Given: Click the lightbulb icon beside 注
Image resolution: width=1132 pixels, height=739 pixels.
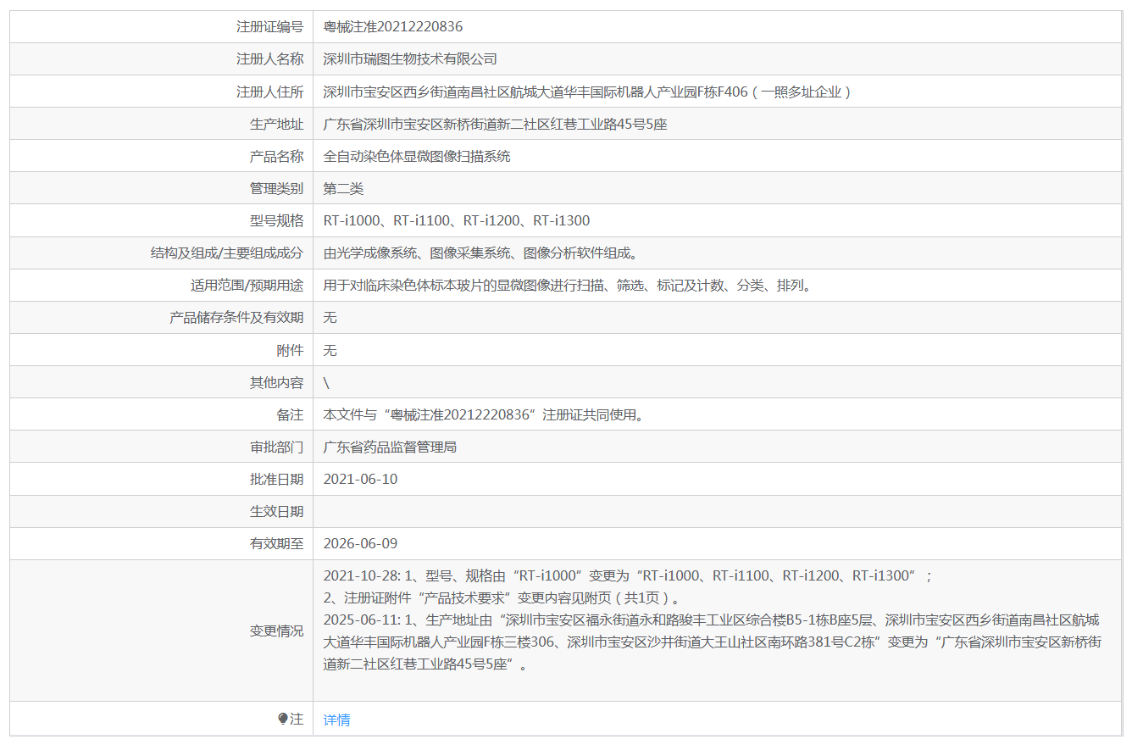Looking at the screenshot, I should pyautogui.click(x=283, y=719).
